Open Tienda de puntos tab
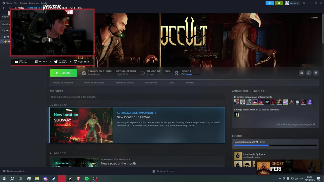Screen dimensions: 324x182 (125, 83)
